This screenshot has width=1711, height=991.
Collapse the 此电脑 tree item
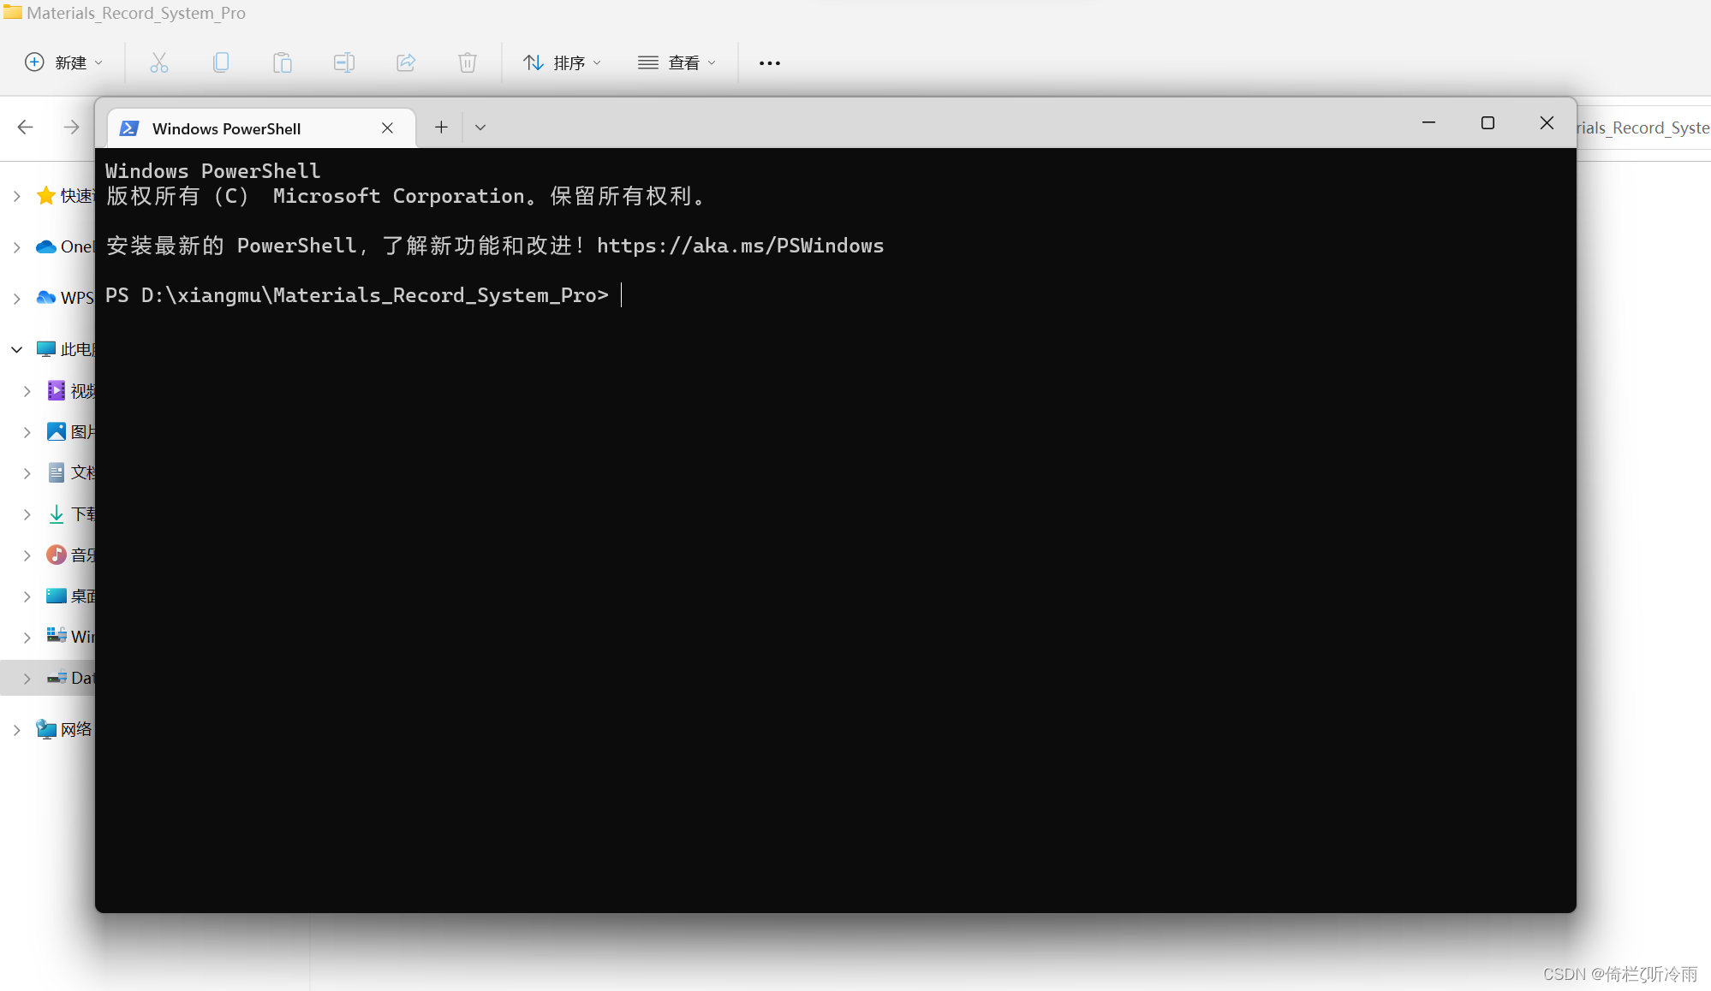[15, 348]
